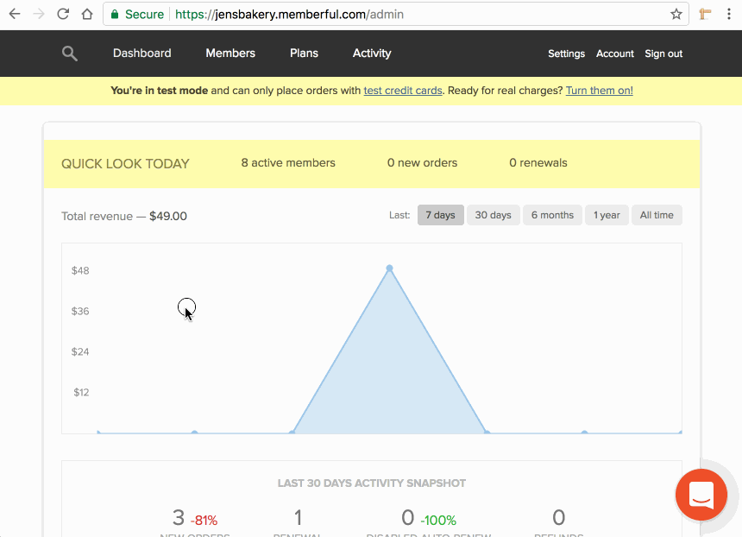742x537 pixels.
Task: Go to the Members section
Action: pos(230,54)
